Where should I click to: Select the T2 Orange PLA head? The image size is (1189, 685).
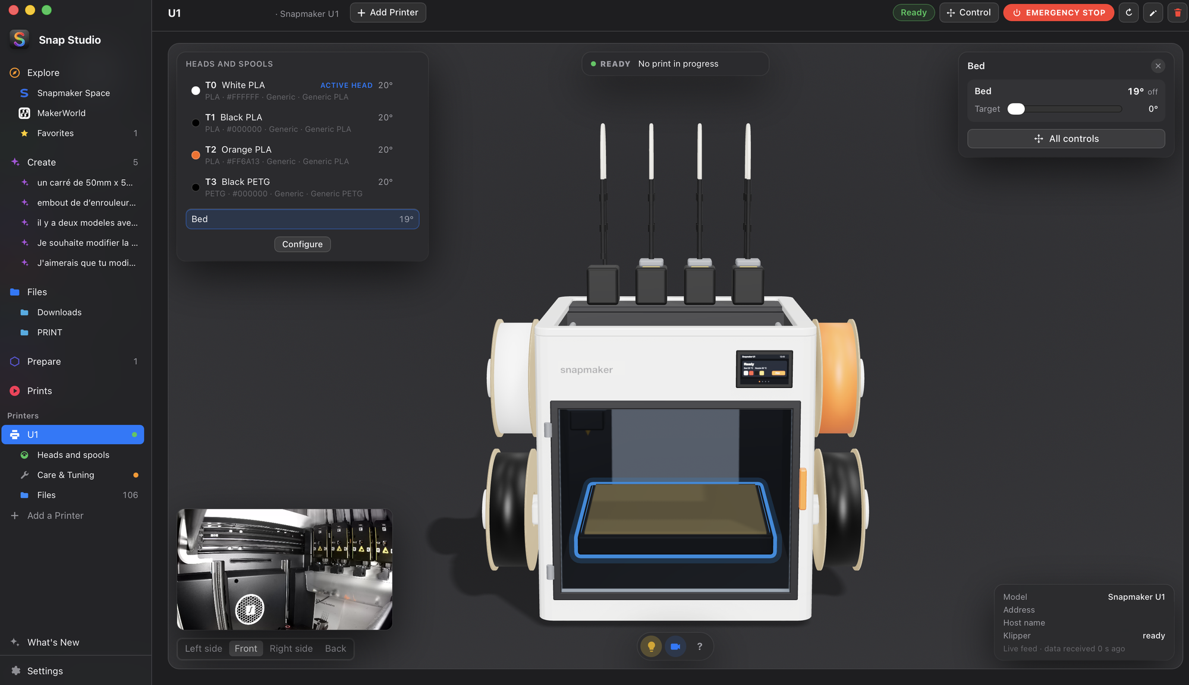click(x=302, y=155)
